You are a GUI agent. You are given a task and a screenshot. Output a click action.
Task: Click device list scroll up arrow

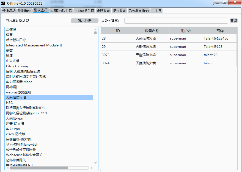coord(95,29)
